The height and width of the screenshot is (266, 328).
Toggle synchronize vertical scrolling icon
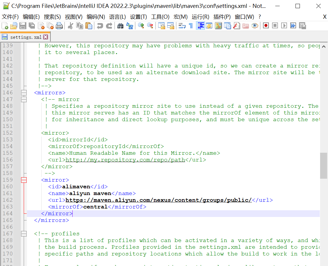(161, 26)
